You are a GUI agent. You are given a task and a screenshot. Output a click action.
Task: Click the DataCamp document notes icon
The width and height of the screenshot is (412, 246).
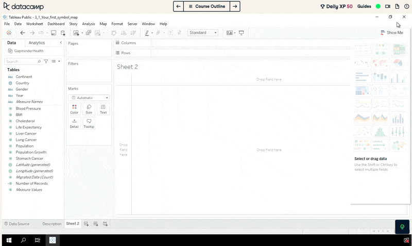[x=397, y=6]
